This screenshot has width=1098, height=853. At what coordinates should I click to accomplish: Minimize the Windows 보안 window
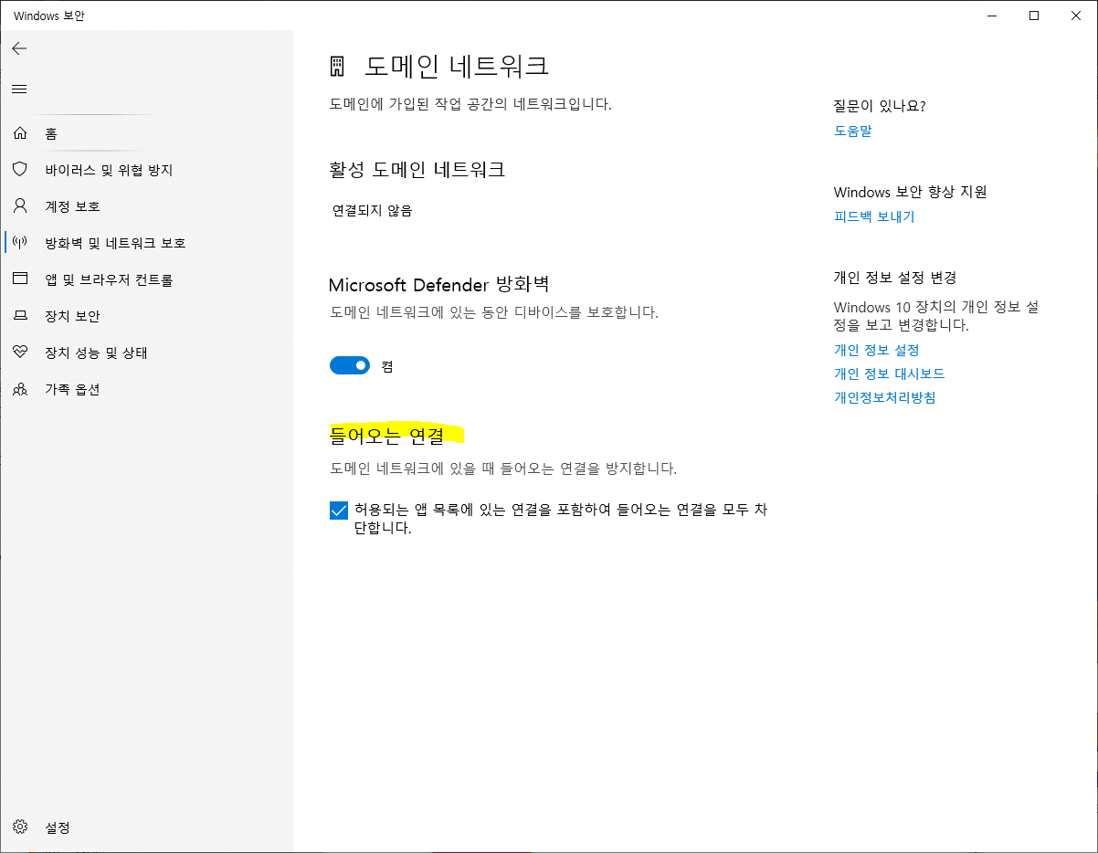coord(993,16)
